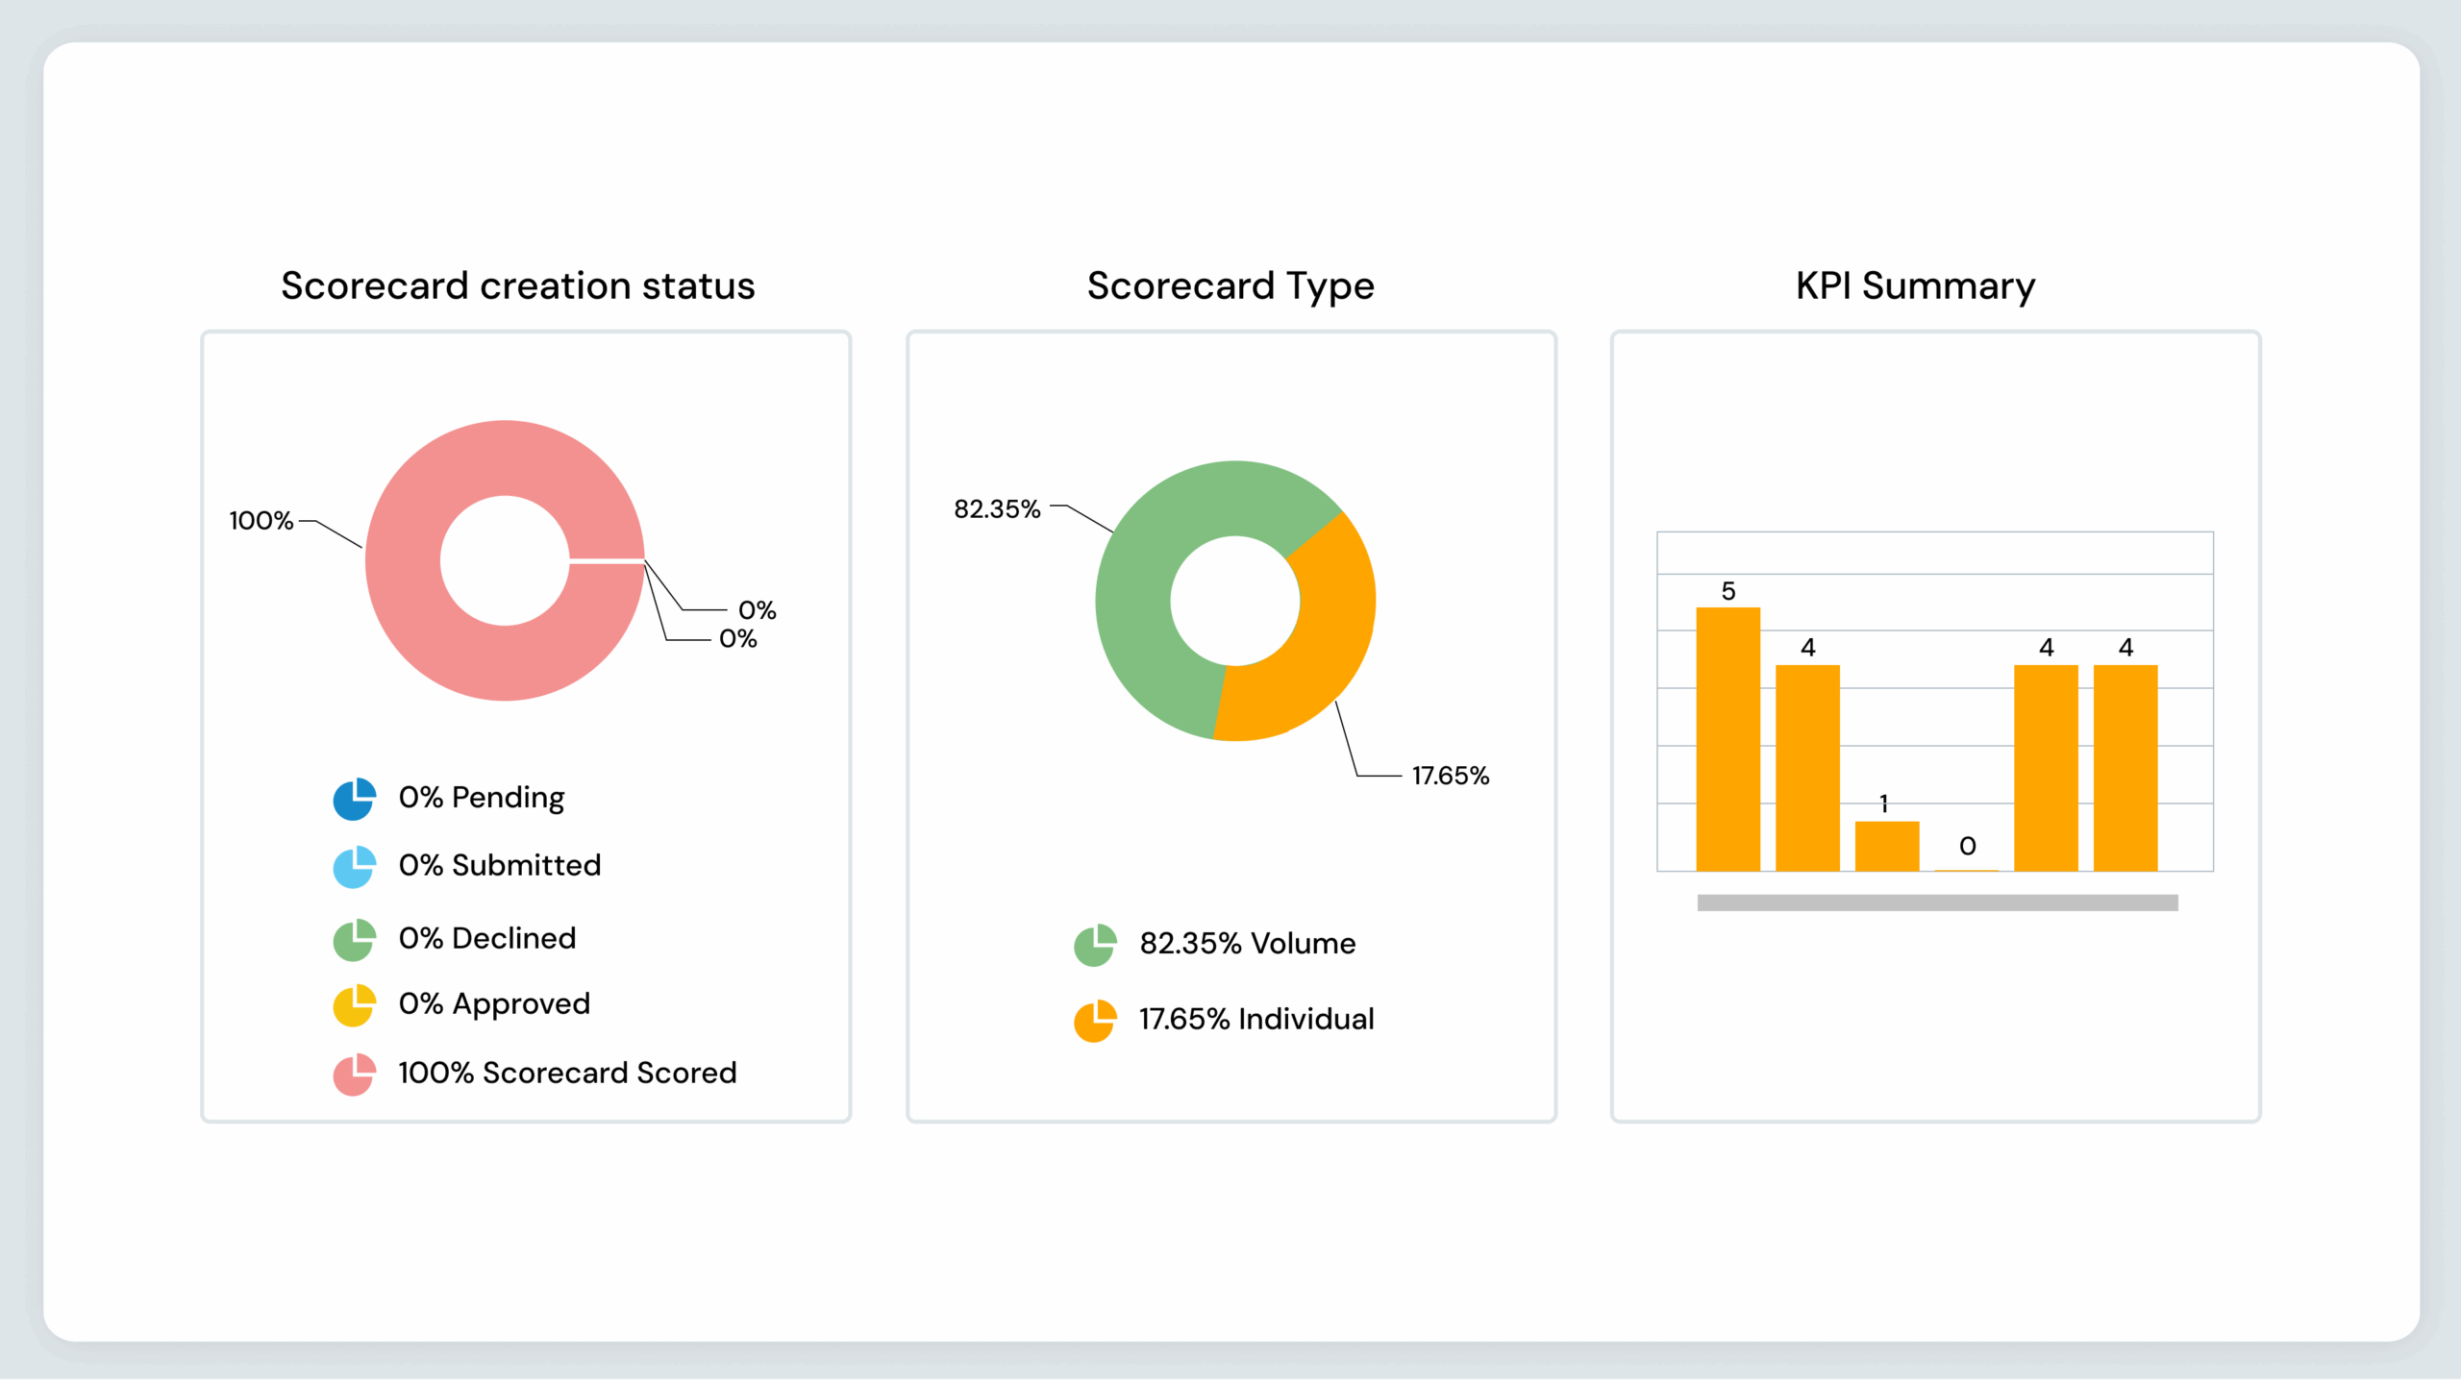Viewport: 2461px width, 1384px height.
Task: Click the 17.65% Individual legend text
Action: click(1255, 1019)
